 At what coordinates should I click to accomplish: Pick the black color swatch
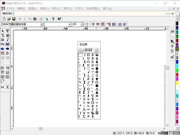pyautogui.click(x=177, y=23)
